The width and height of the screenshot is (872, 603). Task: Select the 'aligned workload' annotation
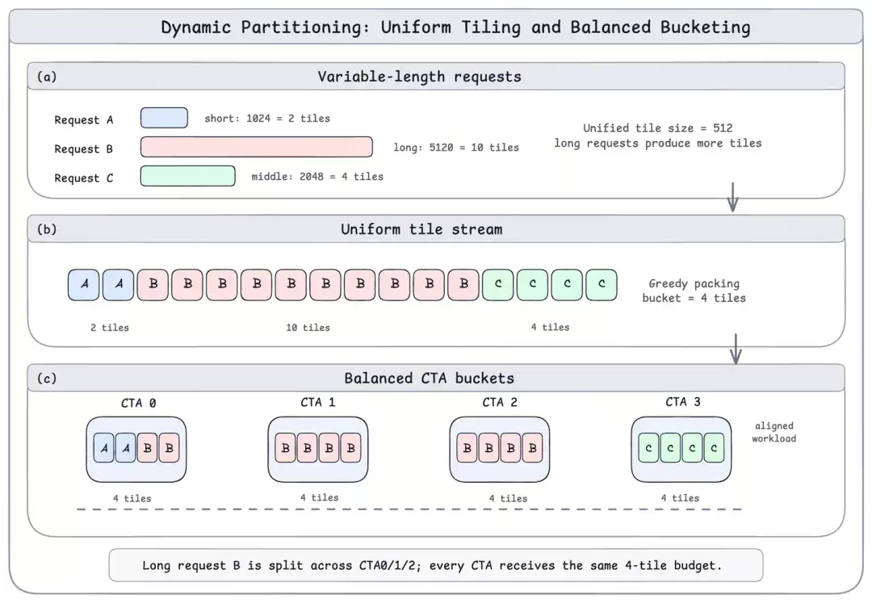pos(774,433)
